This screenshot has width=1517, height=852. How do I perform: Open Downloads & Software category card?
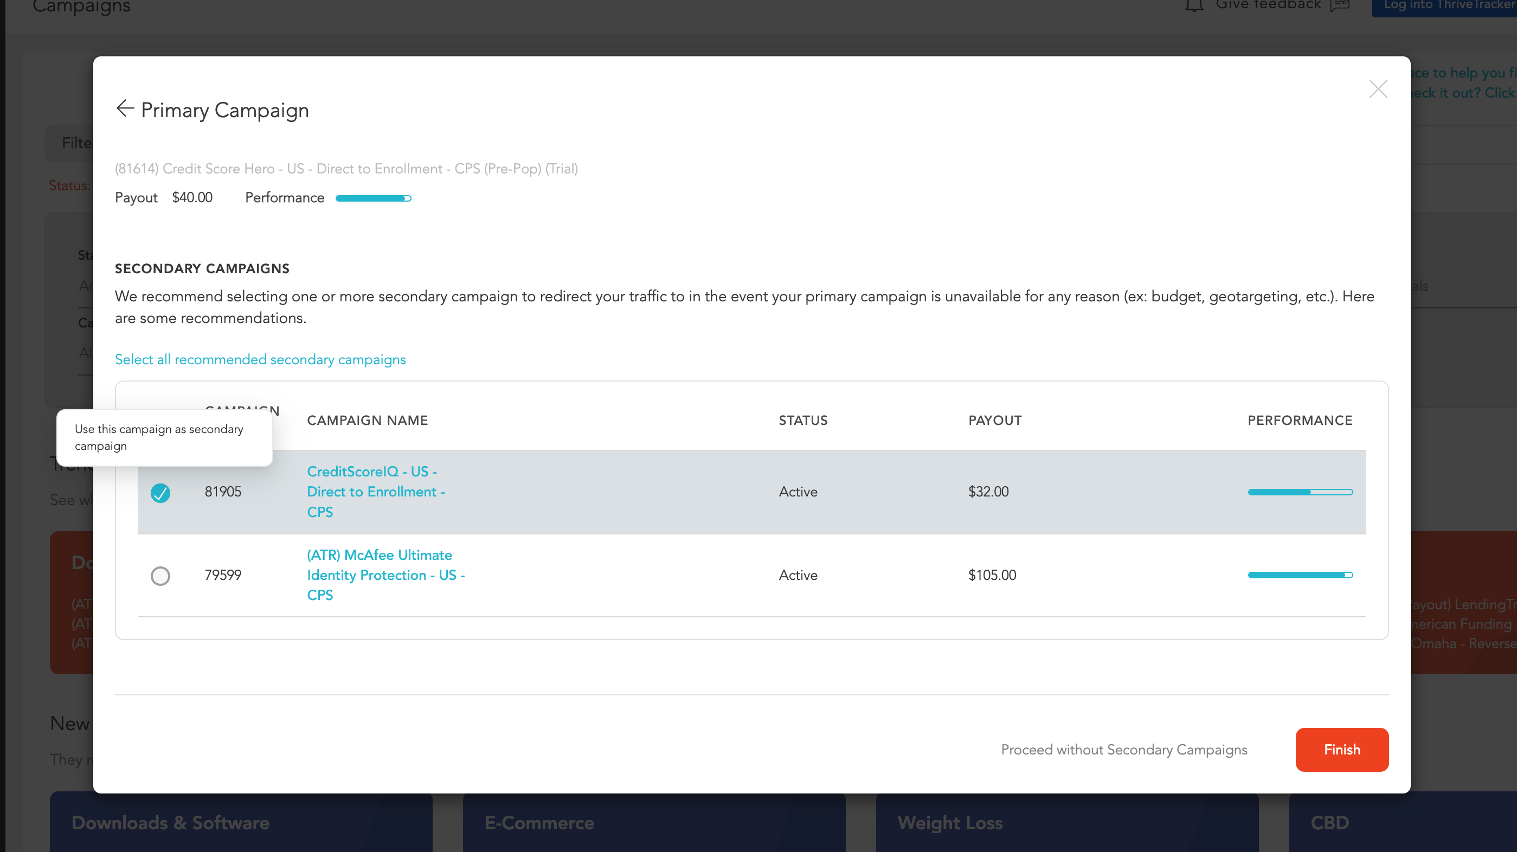pyautogui.click(x=241, y=822)
